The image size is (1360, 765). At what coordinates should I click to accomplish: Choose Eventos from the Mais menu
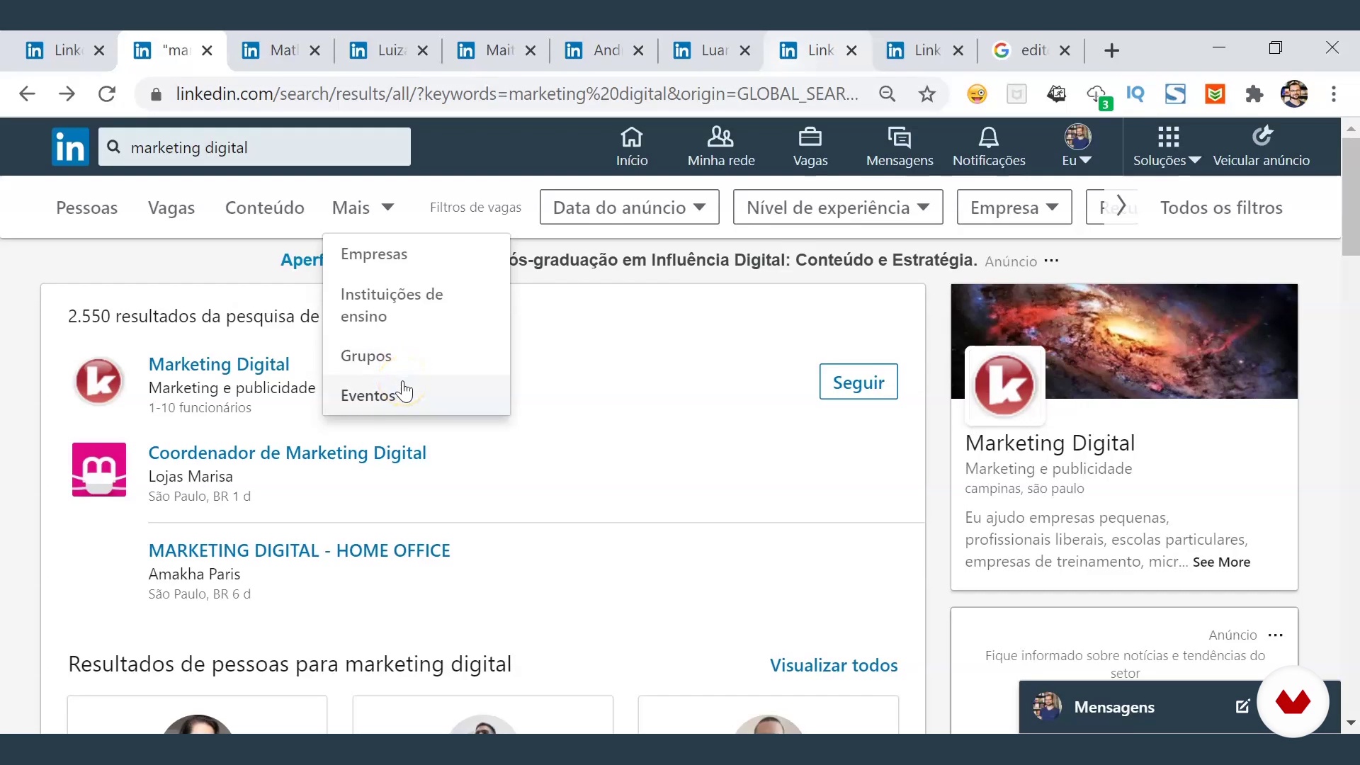(416, 395)
